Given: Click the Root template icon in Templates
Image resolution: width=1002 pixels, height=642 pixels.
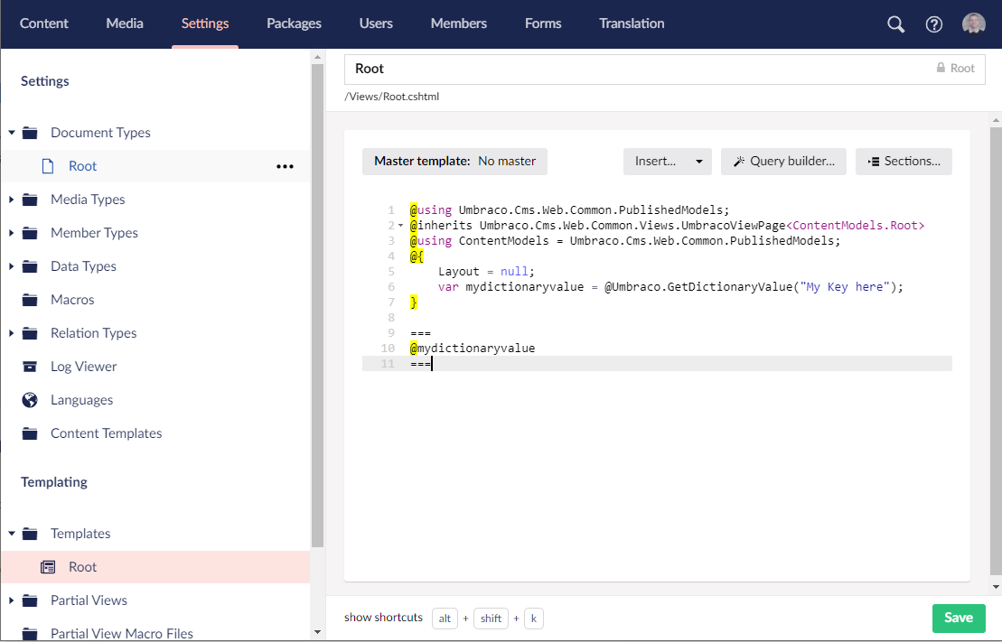Looking at the screenshot, I should click(x=48, y=566).
